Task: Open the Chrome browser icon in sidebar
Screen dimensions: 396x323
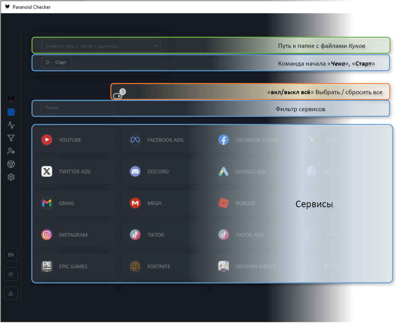Action: [11, 164]
